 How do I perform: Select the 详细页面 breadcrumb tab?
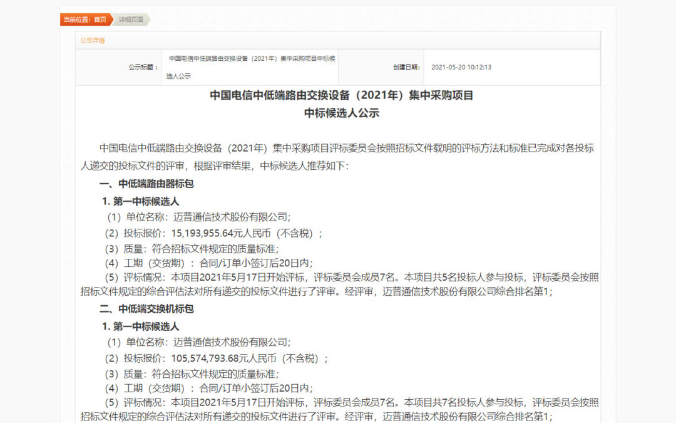click(131, 19)
